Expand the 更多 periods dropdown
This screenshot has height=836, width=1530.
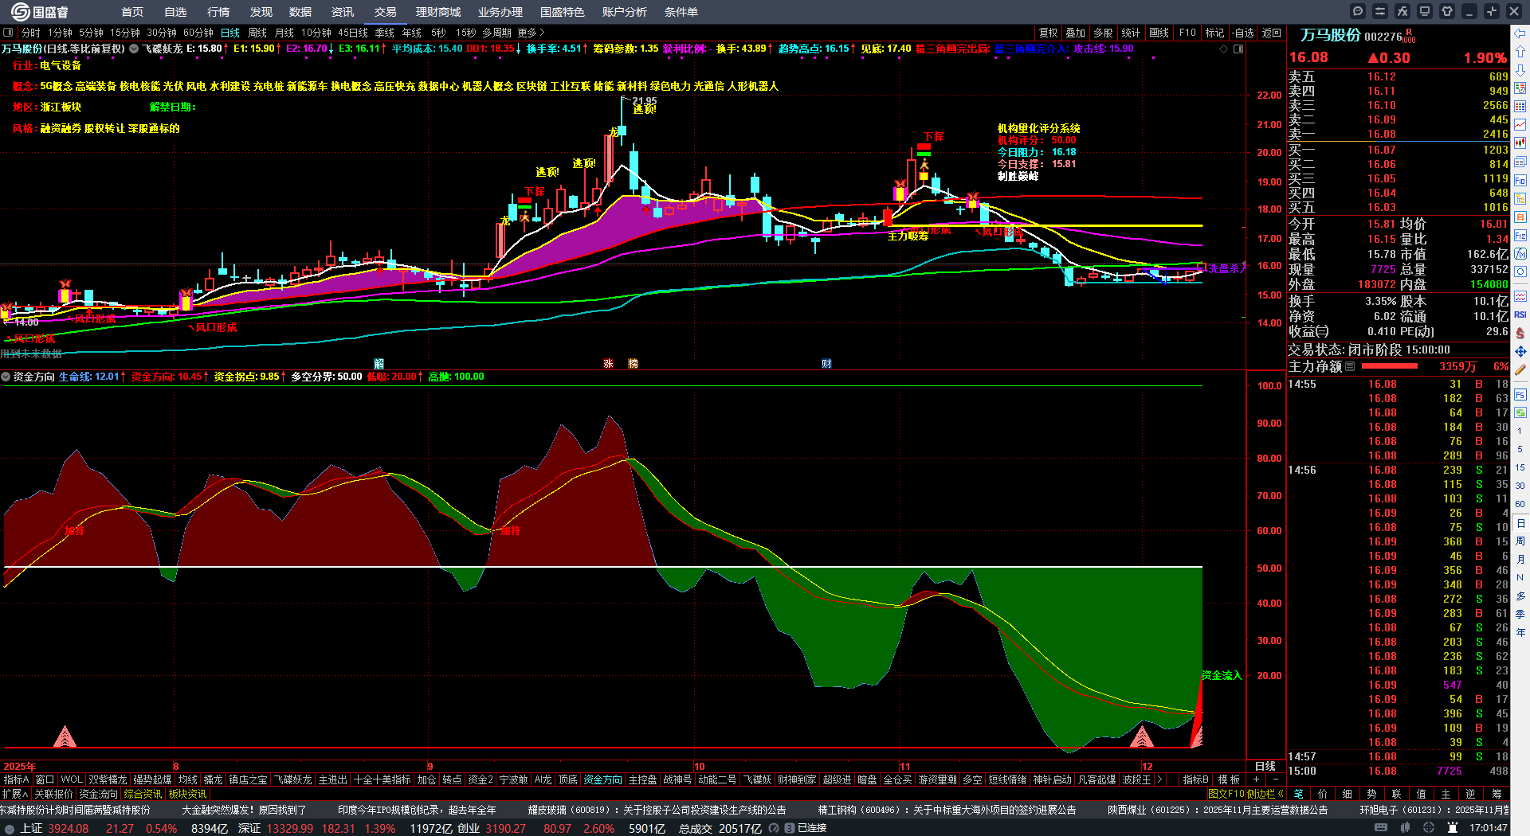[x=531, y=33]
